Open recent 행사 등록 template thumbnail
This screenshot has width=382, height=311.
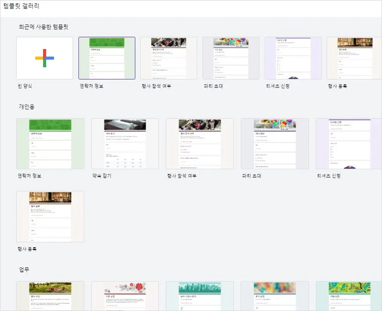click(x=354, y=58)
